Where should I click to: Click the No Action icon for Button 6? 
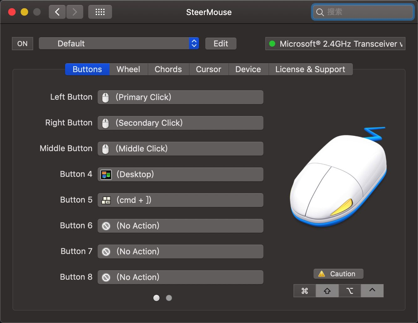point(106,226)
